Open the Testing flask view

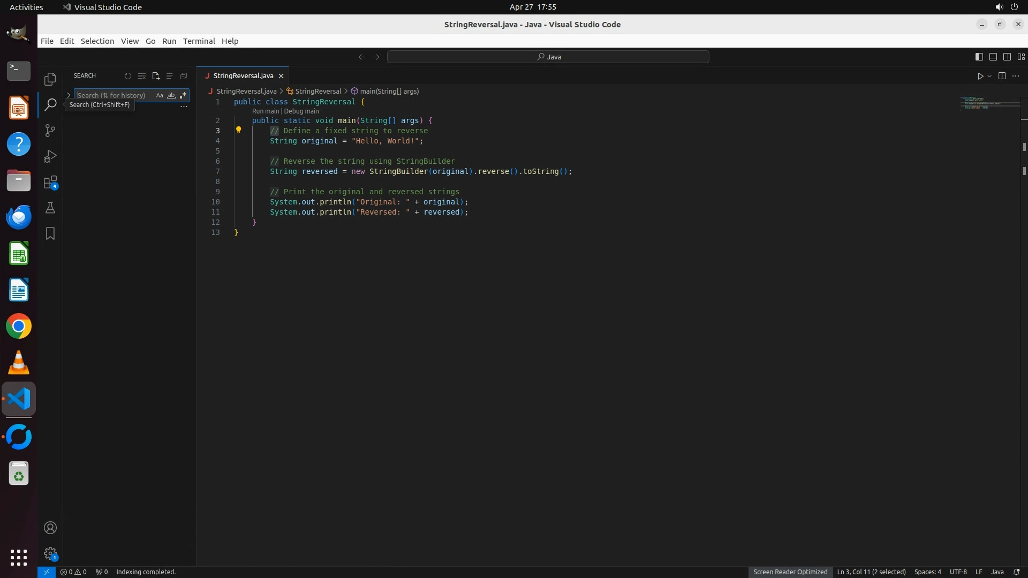(x=50, y=208)
